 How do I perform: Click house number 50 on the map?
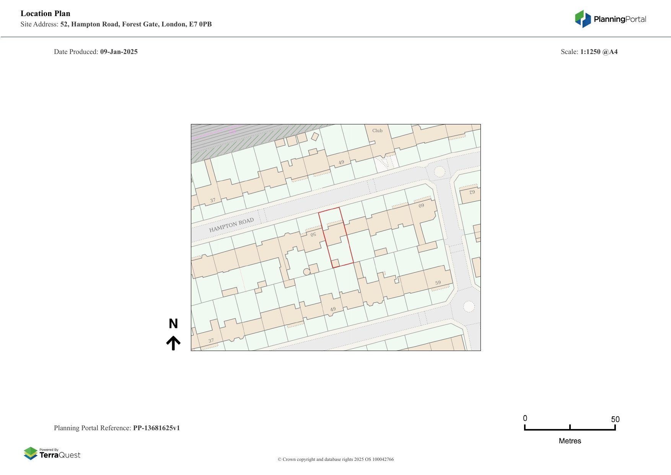point(313,234)
